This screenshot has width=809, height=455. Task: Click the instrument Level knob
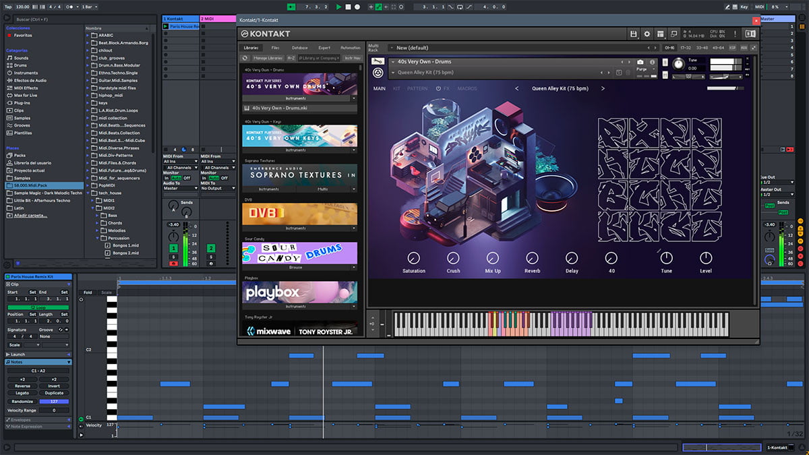[x=706, y=258]
